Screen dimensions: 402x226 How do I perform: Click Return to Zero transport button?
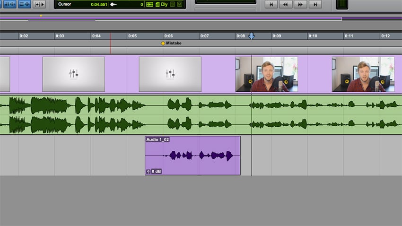tap(271, 4)
